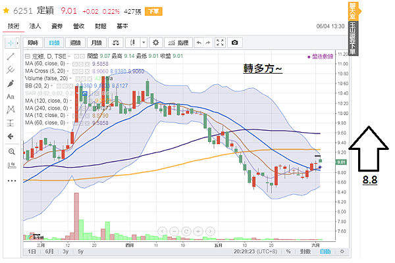395x263 pixels.
Task: Select the Aa text annotation tool
Action: pos(11,97)
